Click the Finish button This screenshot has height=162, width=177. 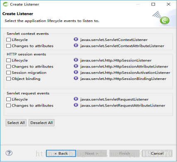tap(124, 153)
